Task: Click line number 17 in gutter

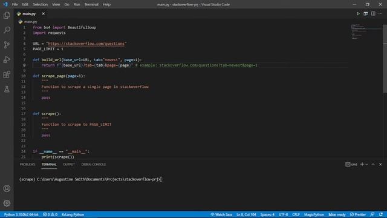Action: click(x=23, y=114)
